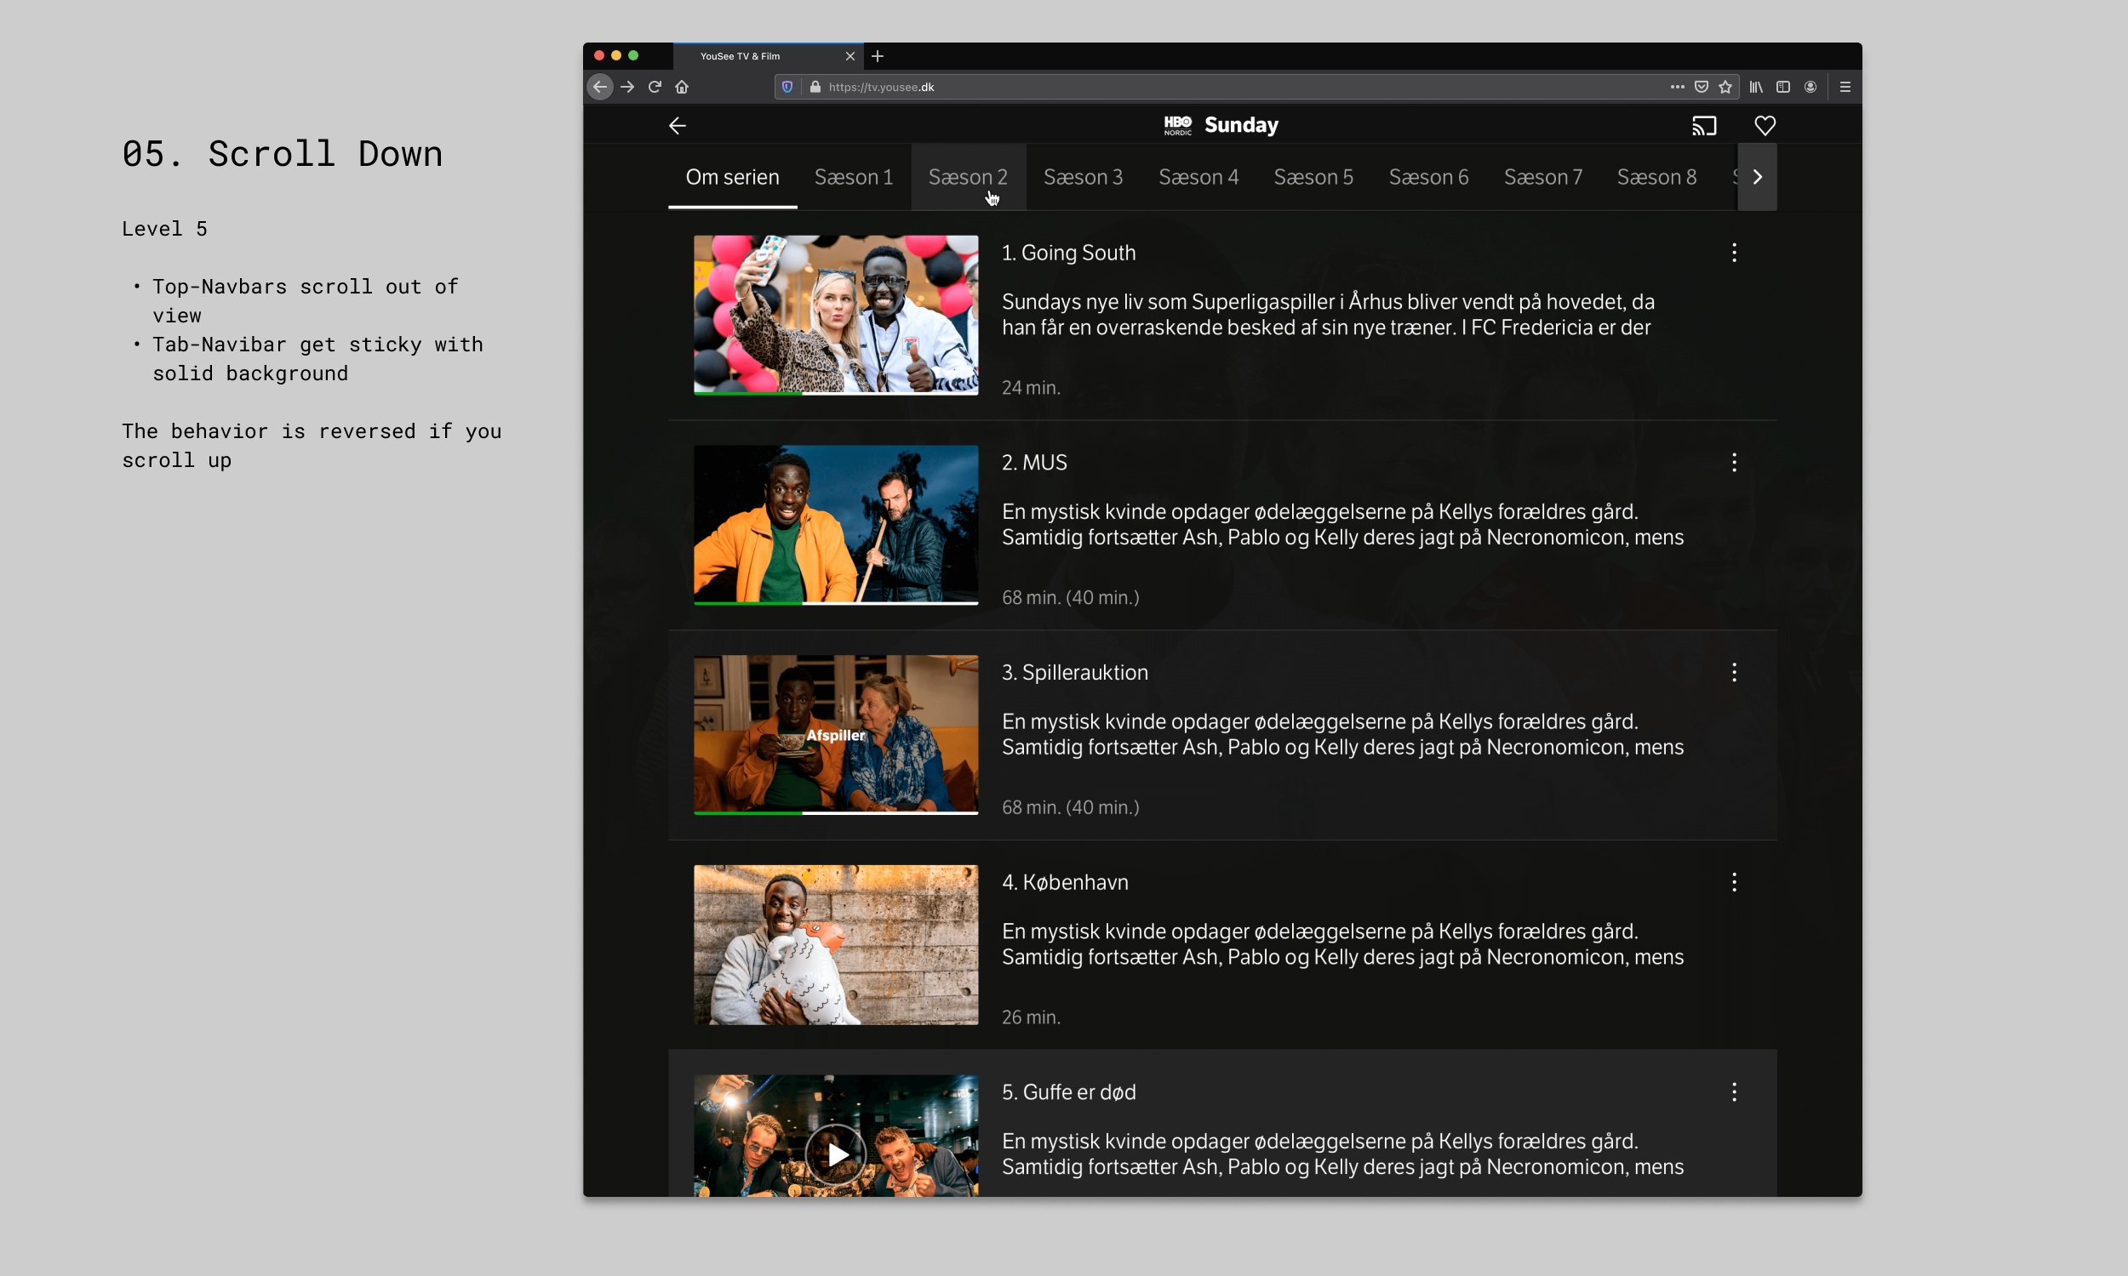Switch to the Sæson 2 tab
Screen dimensions: 2128x1276
pyautogui.click(x=968, y=177)
